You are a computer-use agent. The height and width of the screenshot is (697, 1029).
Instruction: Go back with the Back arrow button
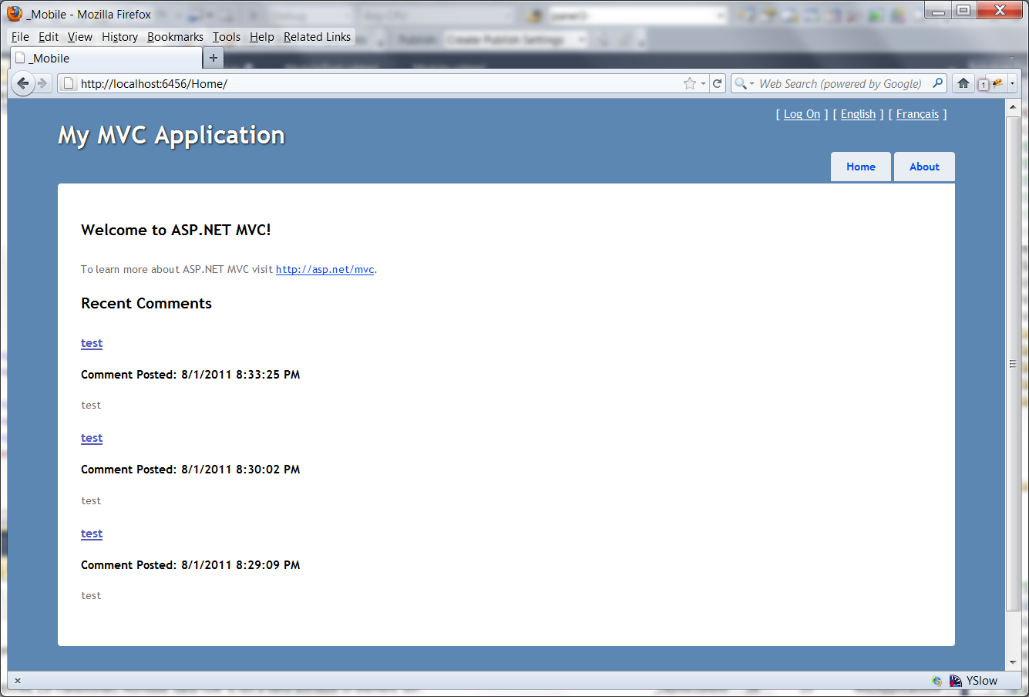[x=23, y=83]
